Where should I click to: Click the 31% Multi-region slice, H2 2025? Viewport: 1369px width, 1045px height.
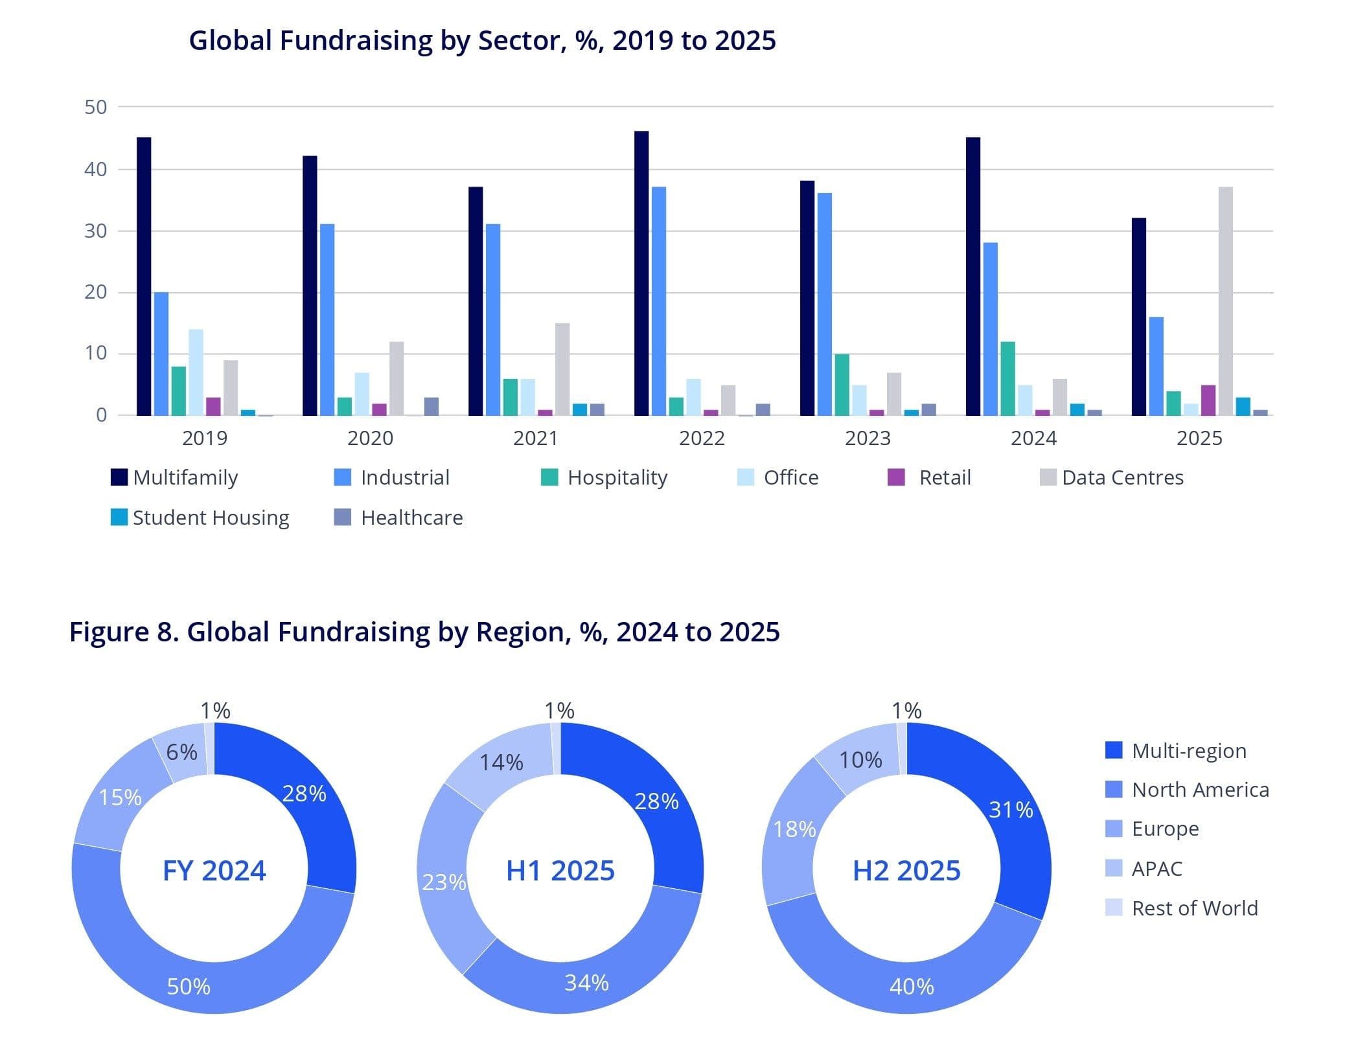[x=1011, y=810]
